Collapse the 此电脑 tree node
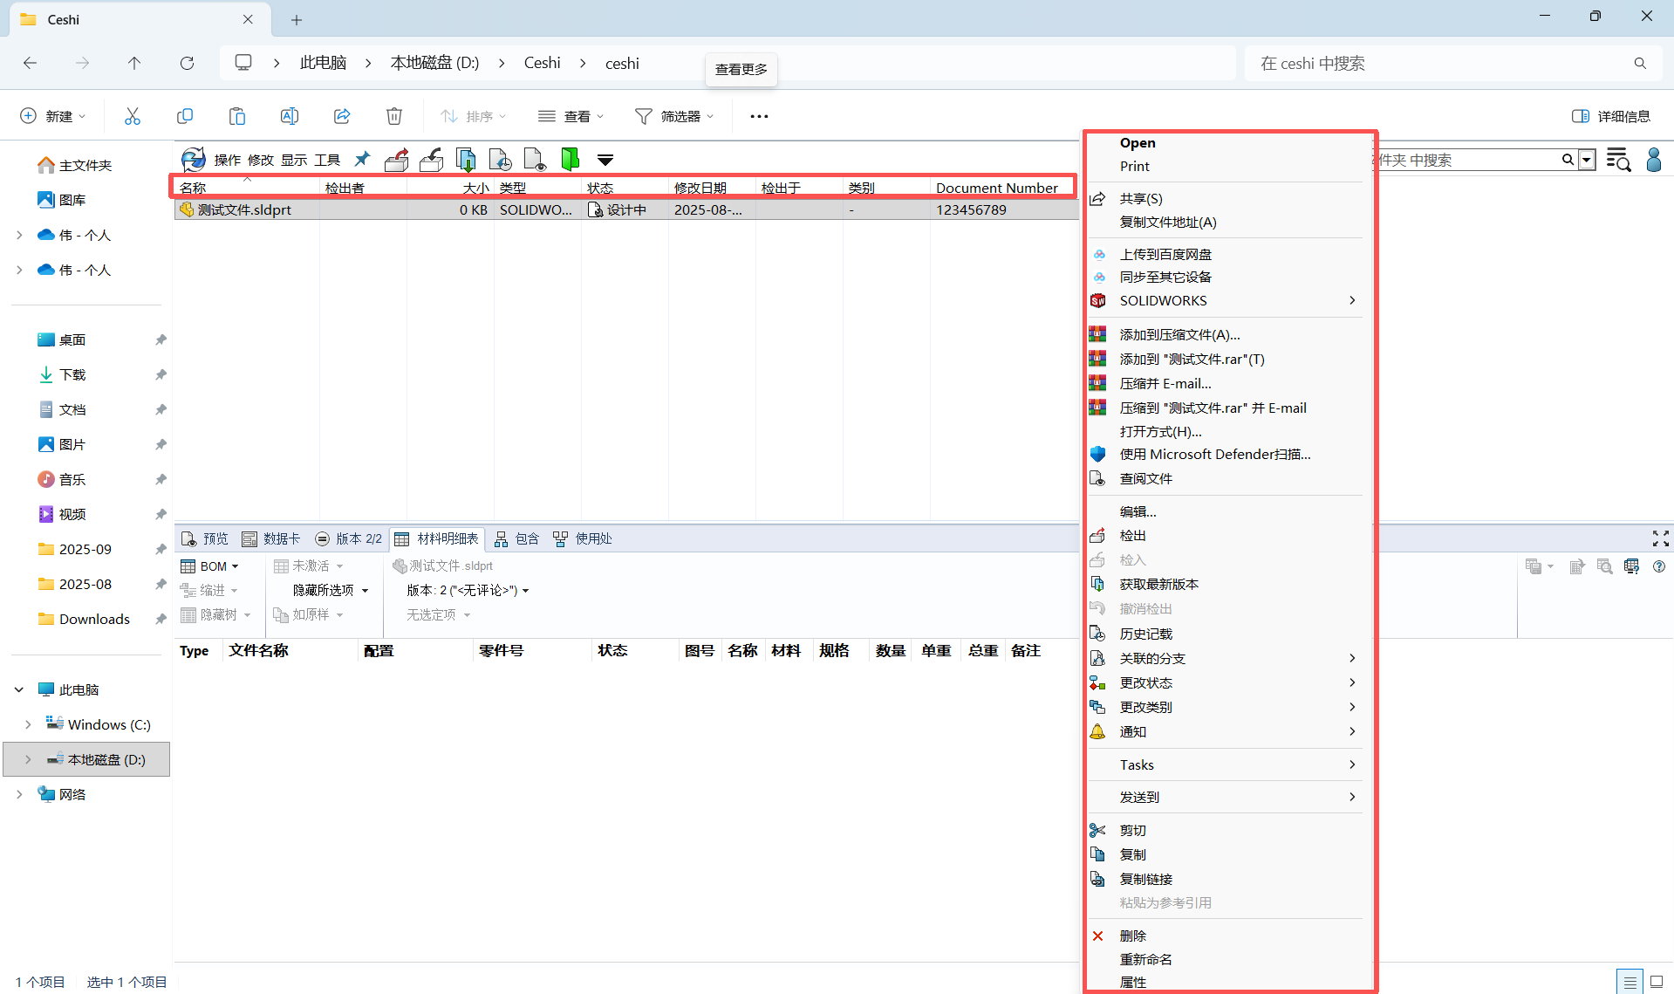The image size is (1674, 994). tap(19, 689)
